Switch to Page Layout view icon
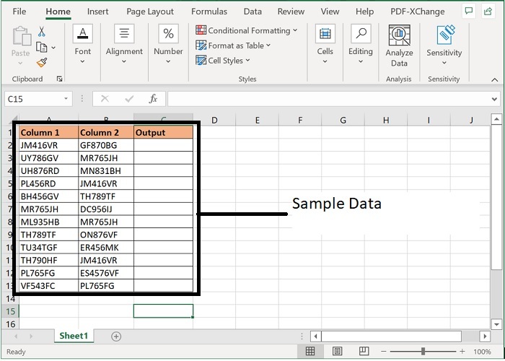 click(337, 352)
